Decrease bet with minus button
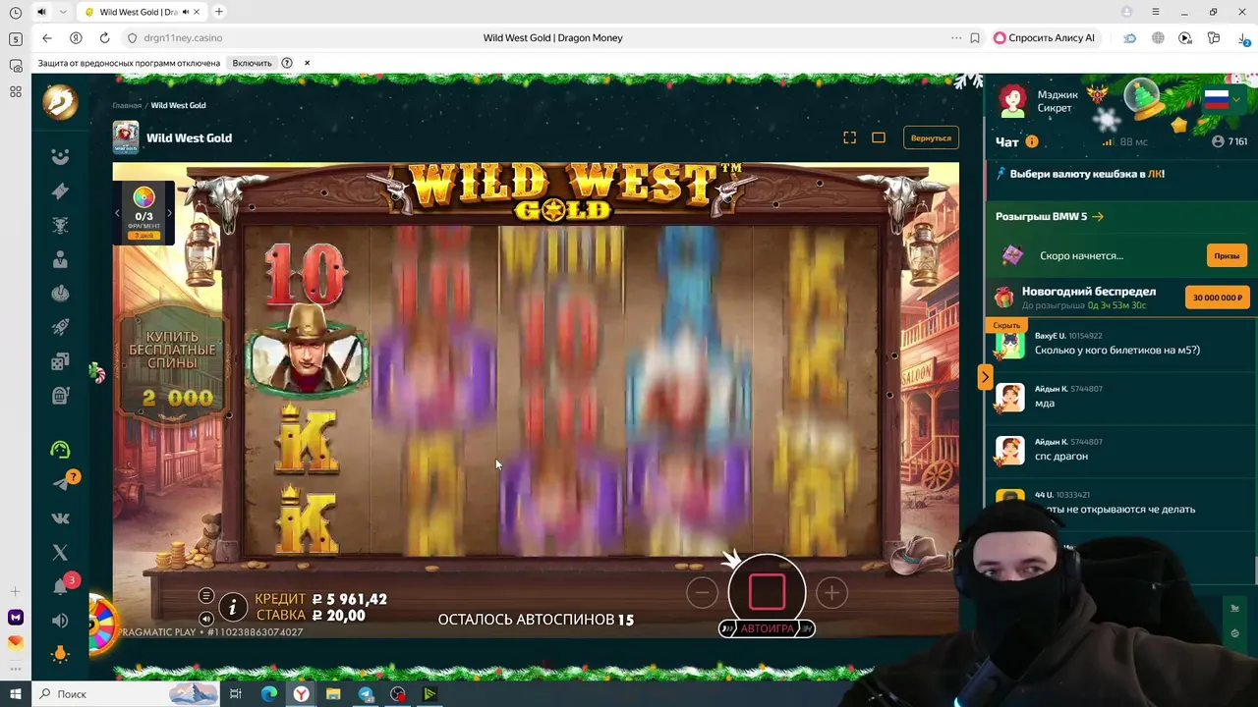 (x=702, y=592)
